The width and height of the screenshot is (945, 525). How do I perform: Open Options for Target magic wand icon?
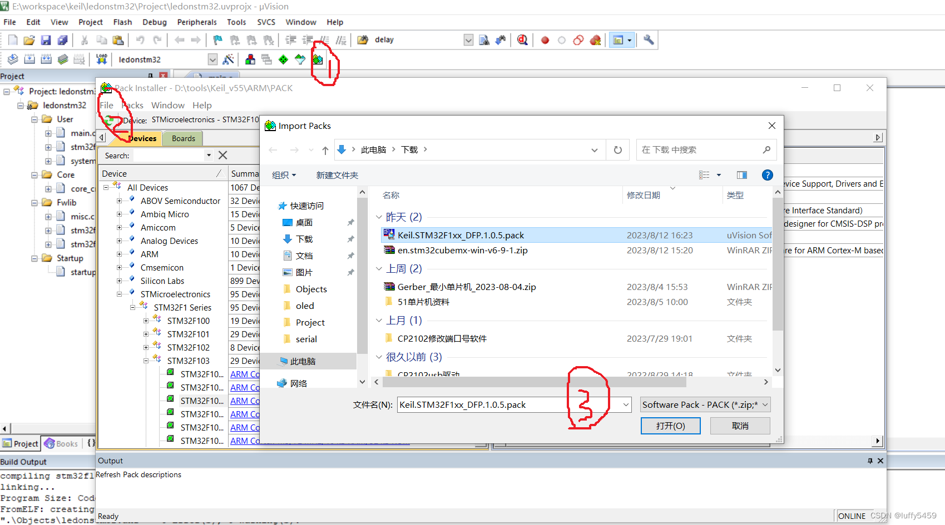(x=228, y=59)
